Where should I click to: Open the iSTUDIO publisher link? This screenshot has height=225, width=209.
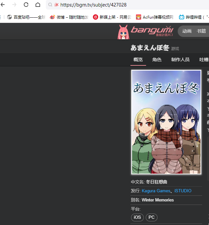[x=183, y=191]
